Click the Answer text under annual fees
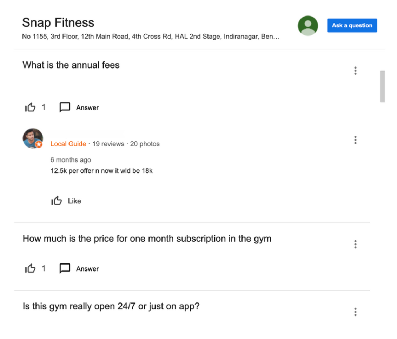The height and width of the screenshot is (339, 397). pyautogui.click(x=87, y=108)
